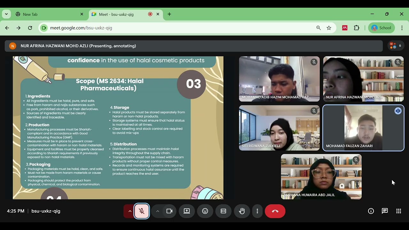
Task: Open the School profile button
Action: (x=382, y=28)
